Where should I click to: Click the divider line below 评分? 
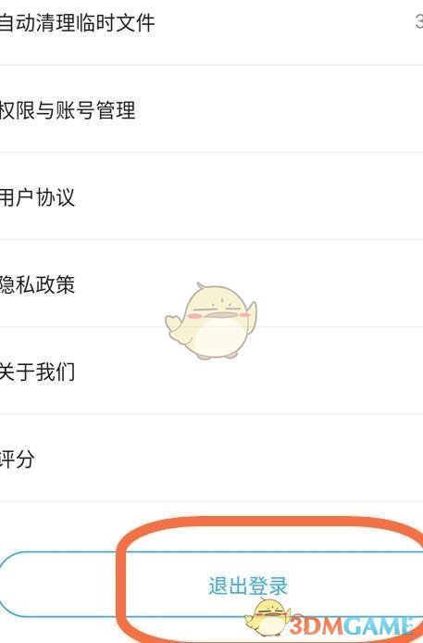(211, 501)
